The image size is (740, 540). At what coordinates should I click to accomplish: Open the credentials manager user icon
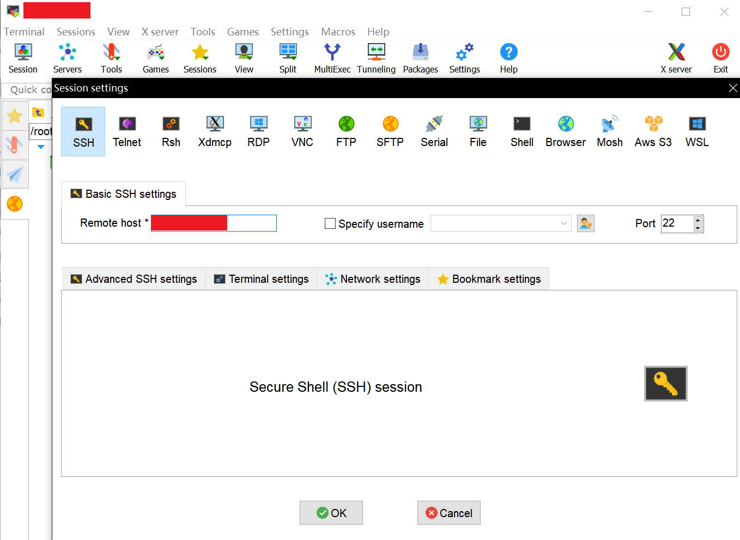pyautogui.click(x=586, y=223)
